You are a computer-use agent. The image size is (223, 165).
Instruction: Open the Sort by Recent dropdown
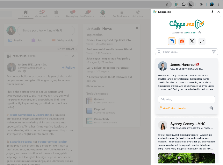pos(71,49)
